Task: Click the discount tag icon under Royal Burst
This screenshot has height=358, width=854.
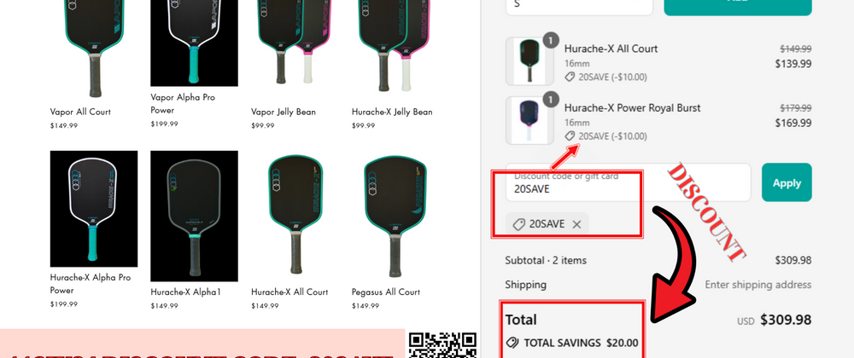Action: (x=570, y=136)
